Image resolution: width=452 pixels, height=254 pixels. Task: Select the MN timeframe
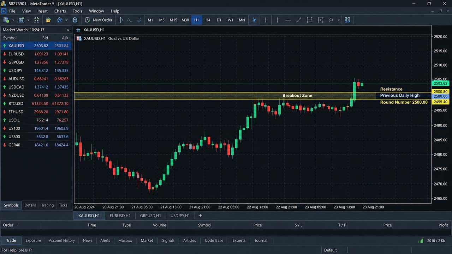[x=242, y=20]
